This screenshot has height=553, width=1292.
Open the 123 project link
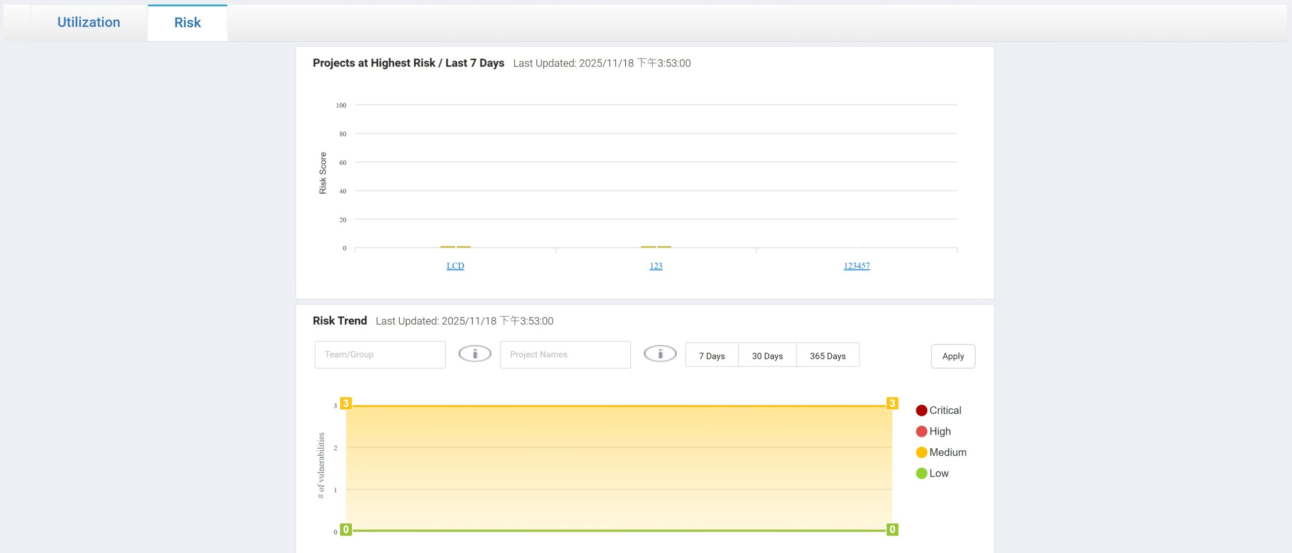pyautogui.click(x=656, y=266)
